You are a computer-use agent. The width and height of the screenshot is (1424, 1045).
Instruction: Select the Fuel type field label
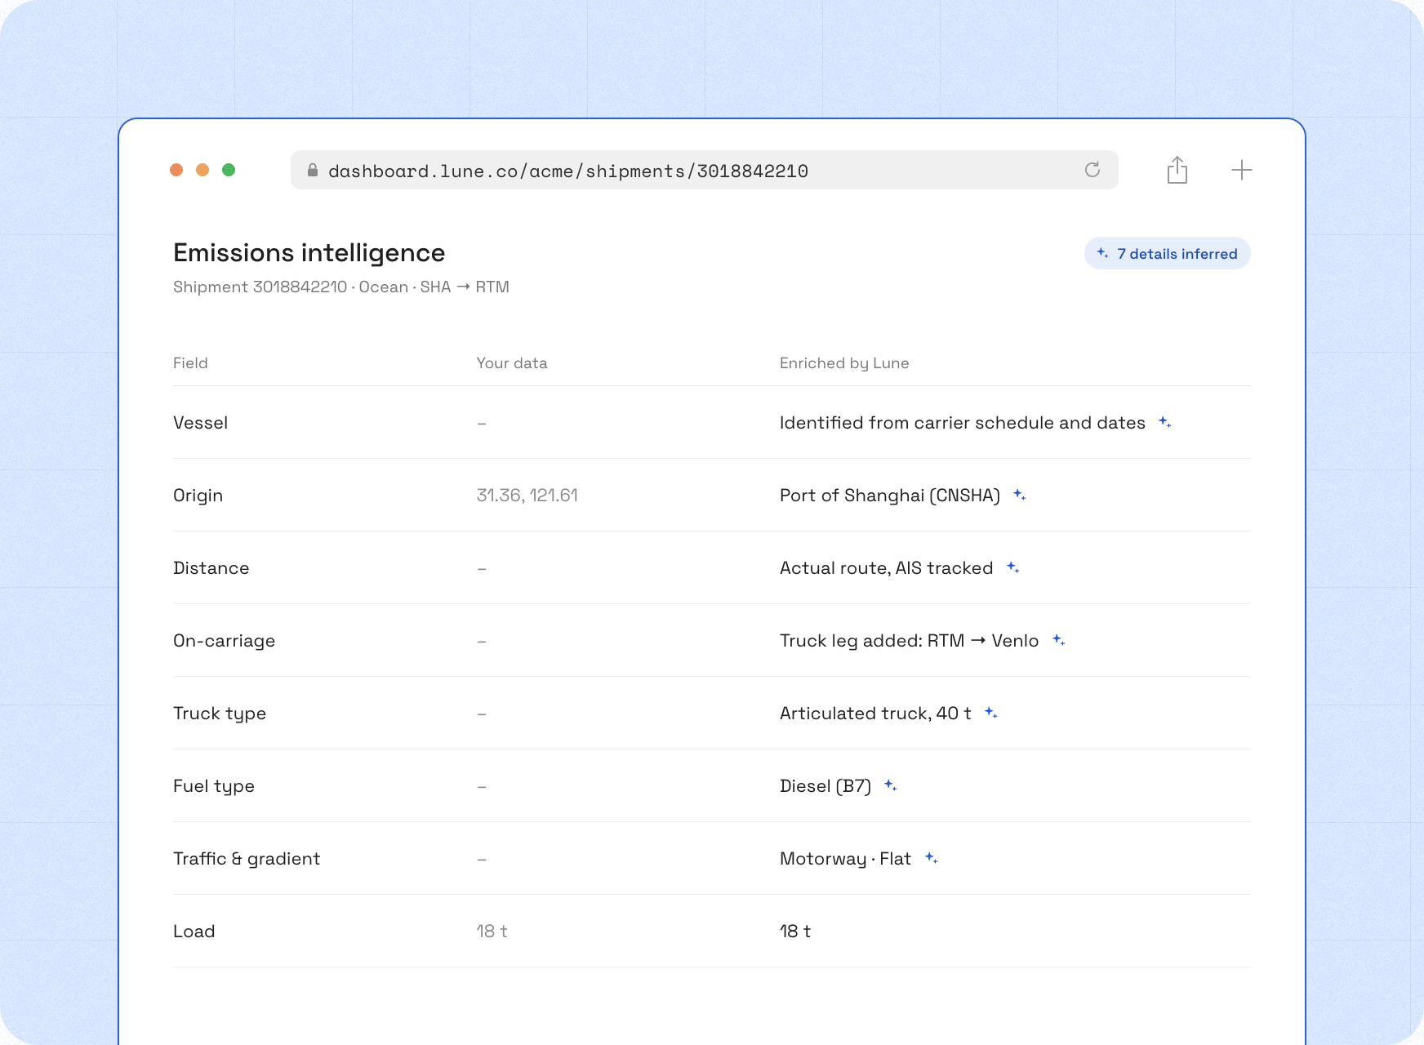point(214,785)
